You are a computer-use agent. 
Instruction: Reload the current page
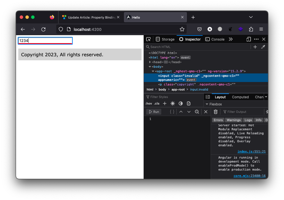coord(43,29)
